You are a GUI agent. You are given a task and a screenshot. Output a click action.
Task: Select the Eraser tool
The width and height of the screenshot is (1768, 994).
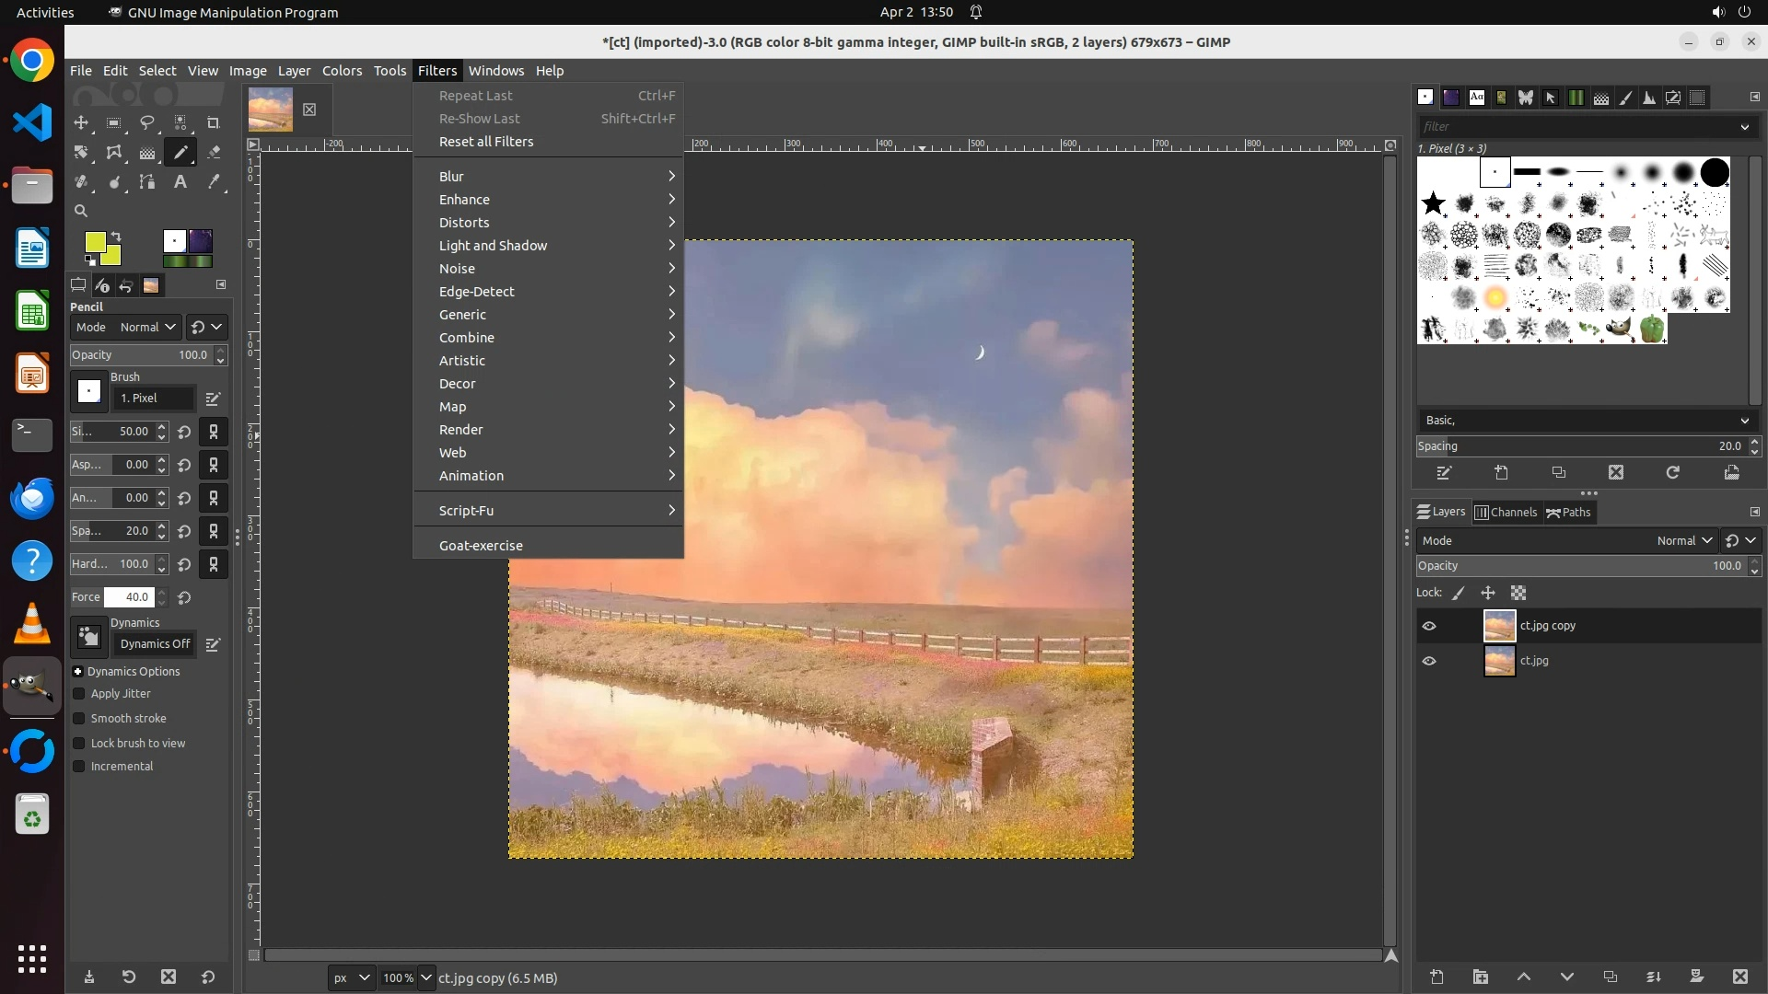[x=214, y=153]
